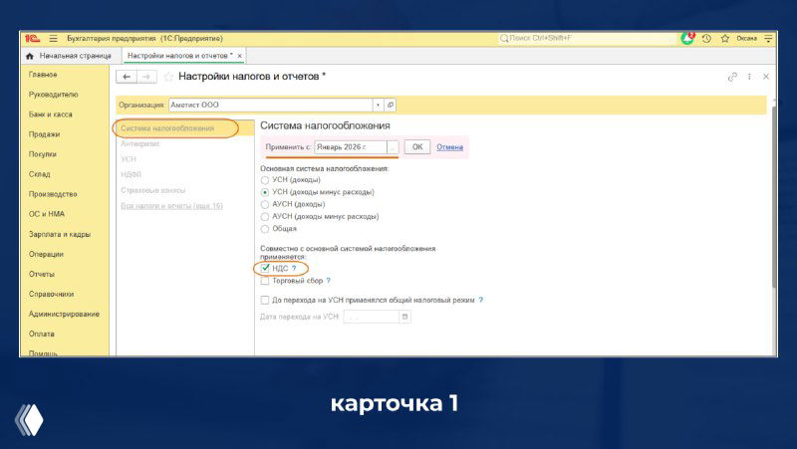The width and height of the screenshot is (797, 449).
Task: Click the Январь 2026 date field
Action: [351, 147]
